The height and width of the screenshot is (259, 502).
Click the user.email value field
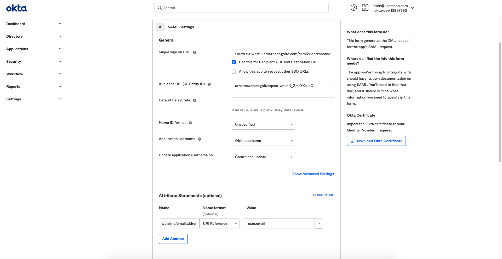(279, 223)
